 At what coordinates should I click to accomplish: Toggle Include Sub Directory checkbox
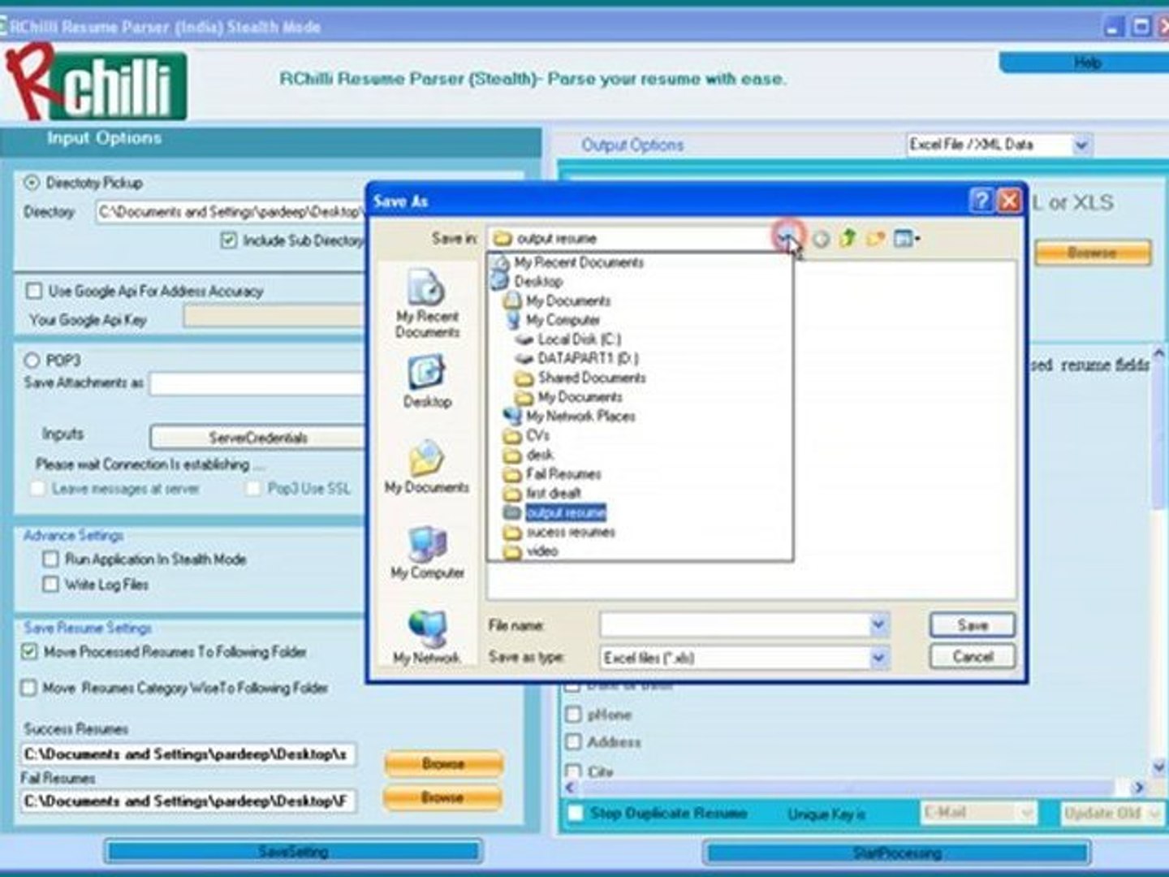pyautogui.click(x=229, y=240)
